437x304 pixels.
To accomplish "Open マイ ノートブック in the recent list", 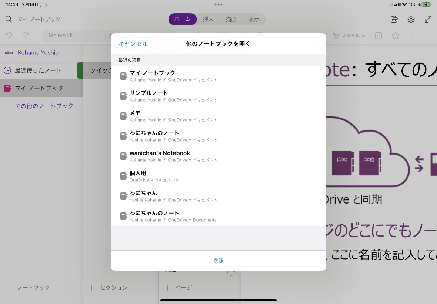I will click(x=218, y=76).
